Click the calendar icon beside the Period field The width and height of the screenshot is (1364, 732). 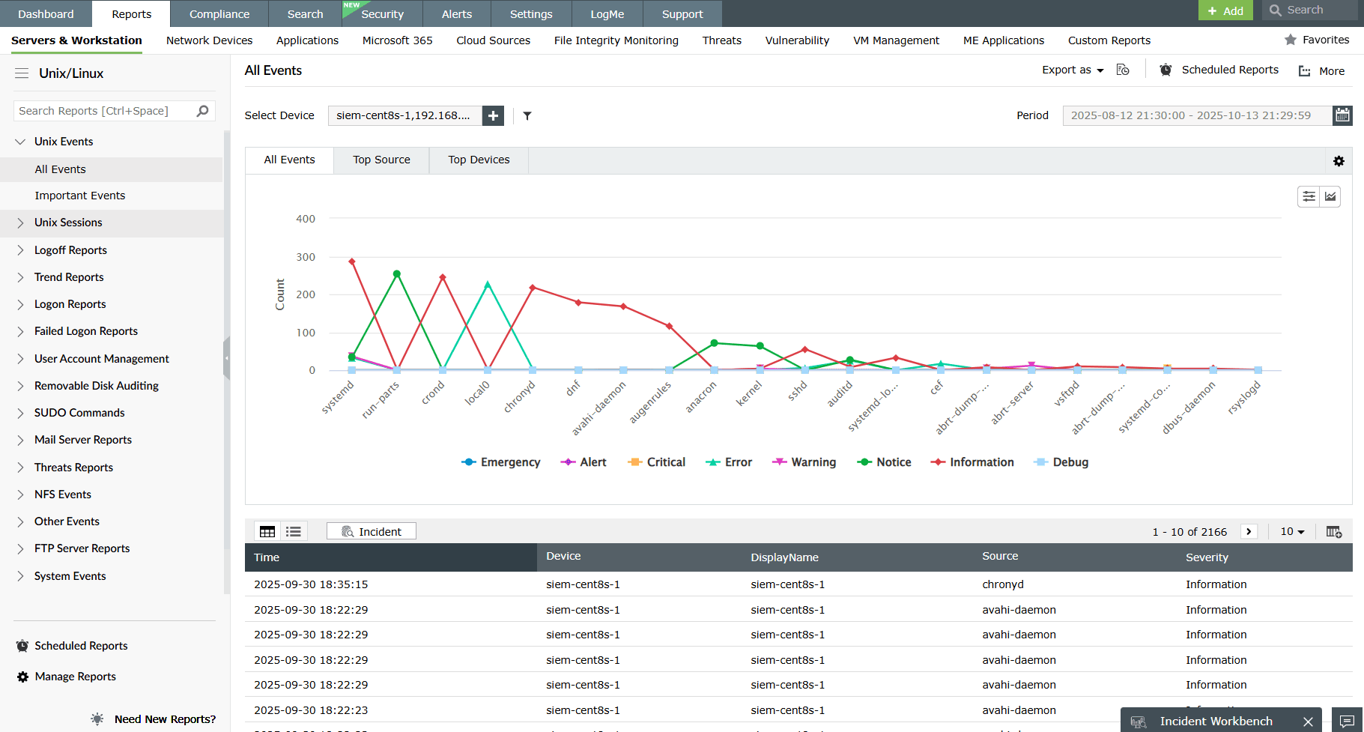click(x=1342, y=115)
